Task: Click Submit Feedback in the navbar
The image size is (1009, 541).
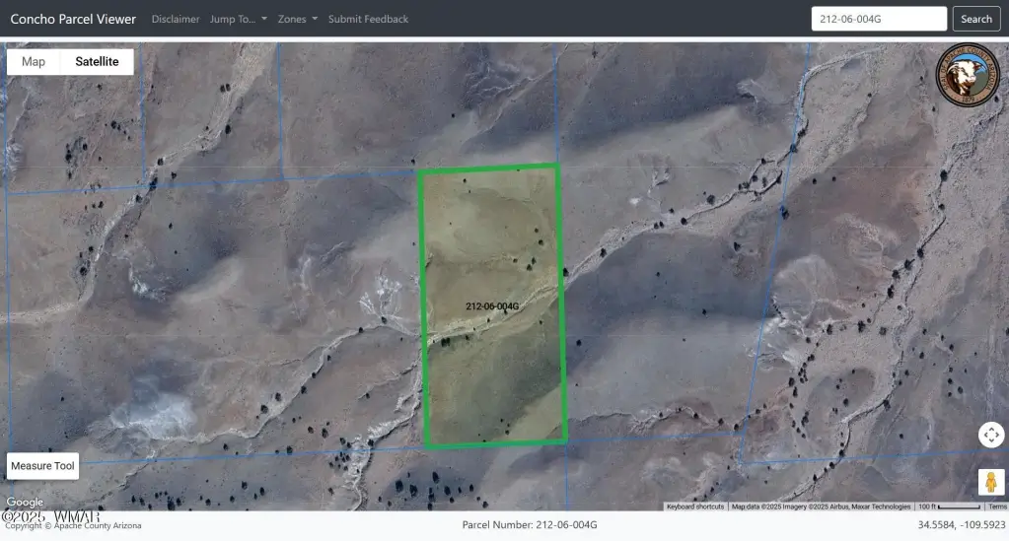Action: (368, 19)
